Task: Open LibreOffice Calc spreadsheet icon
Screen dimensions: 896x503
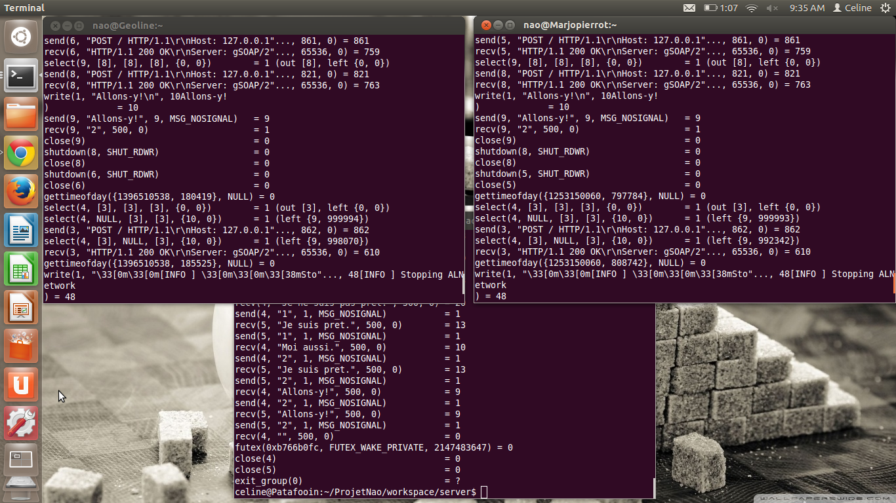Action: (x=21, y=269)
